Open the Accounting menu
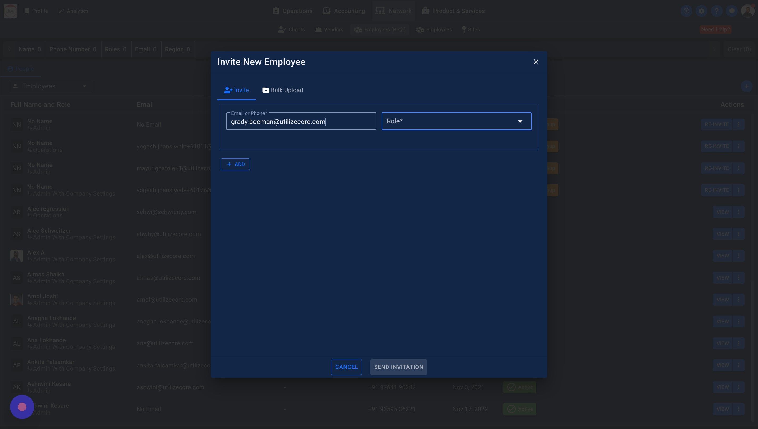Viewport: 758px width, 429px height. pos(343,11)
